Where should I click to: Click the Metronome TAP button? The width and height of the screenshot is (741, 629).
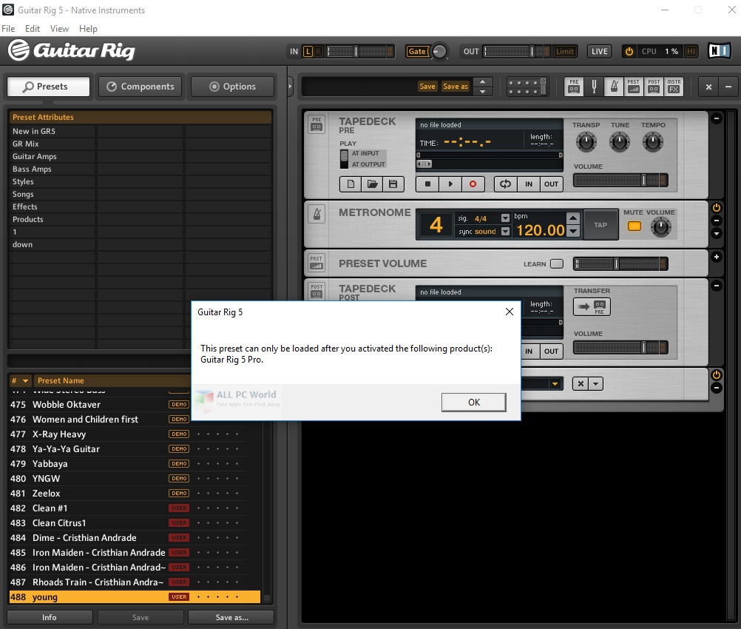[x=600, y=225]
